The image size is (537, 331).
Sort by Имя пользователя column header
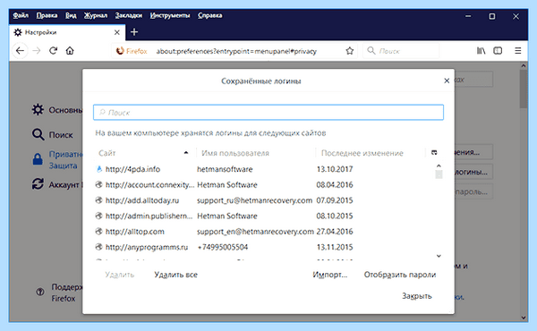(255, 153)
